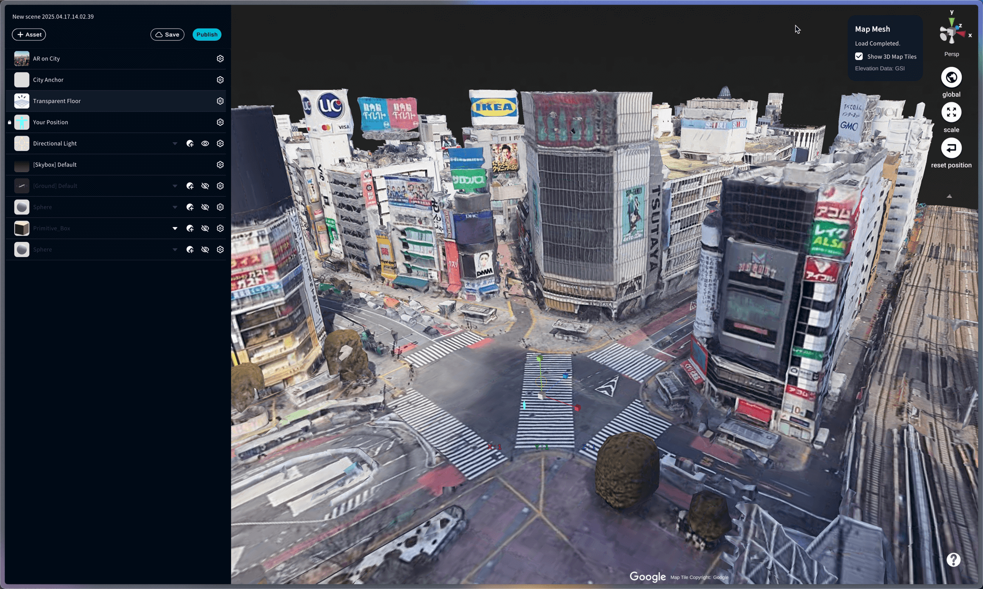Screen dimensions: 983x589
Task: Uncheck Show 3D Map Tiles checkbox
Action: (x=859, y=57)
